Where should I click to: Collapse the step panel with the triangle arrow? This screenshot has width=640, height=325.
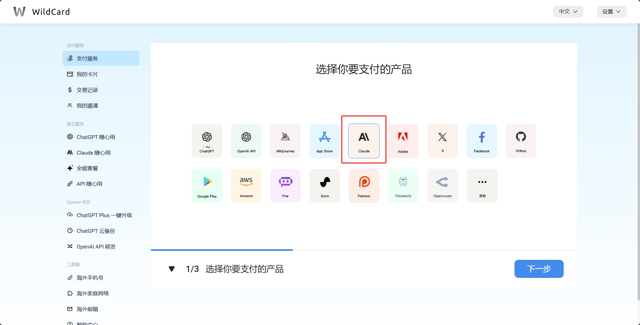(x=172, y=269)
